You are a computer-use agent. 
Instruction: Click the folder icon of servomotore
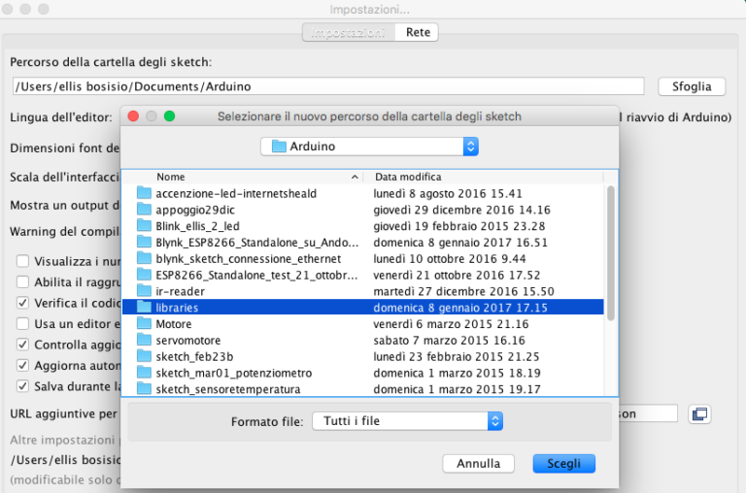pos(144,341)
